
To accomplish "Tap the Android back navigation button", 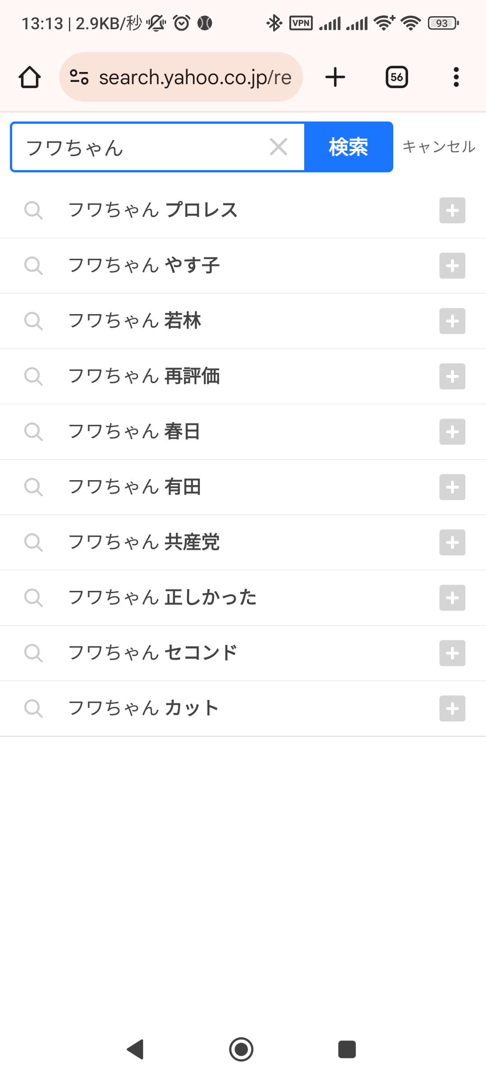I will click(x=135, y=1049).
